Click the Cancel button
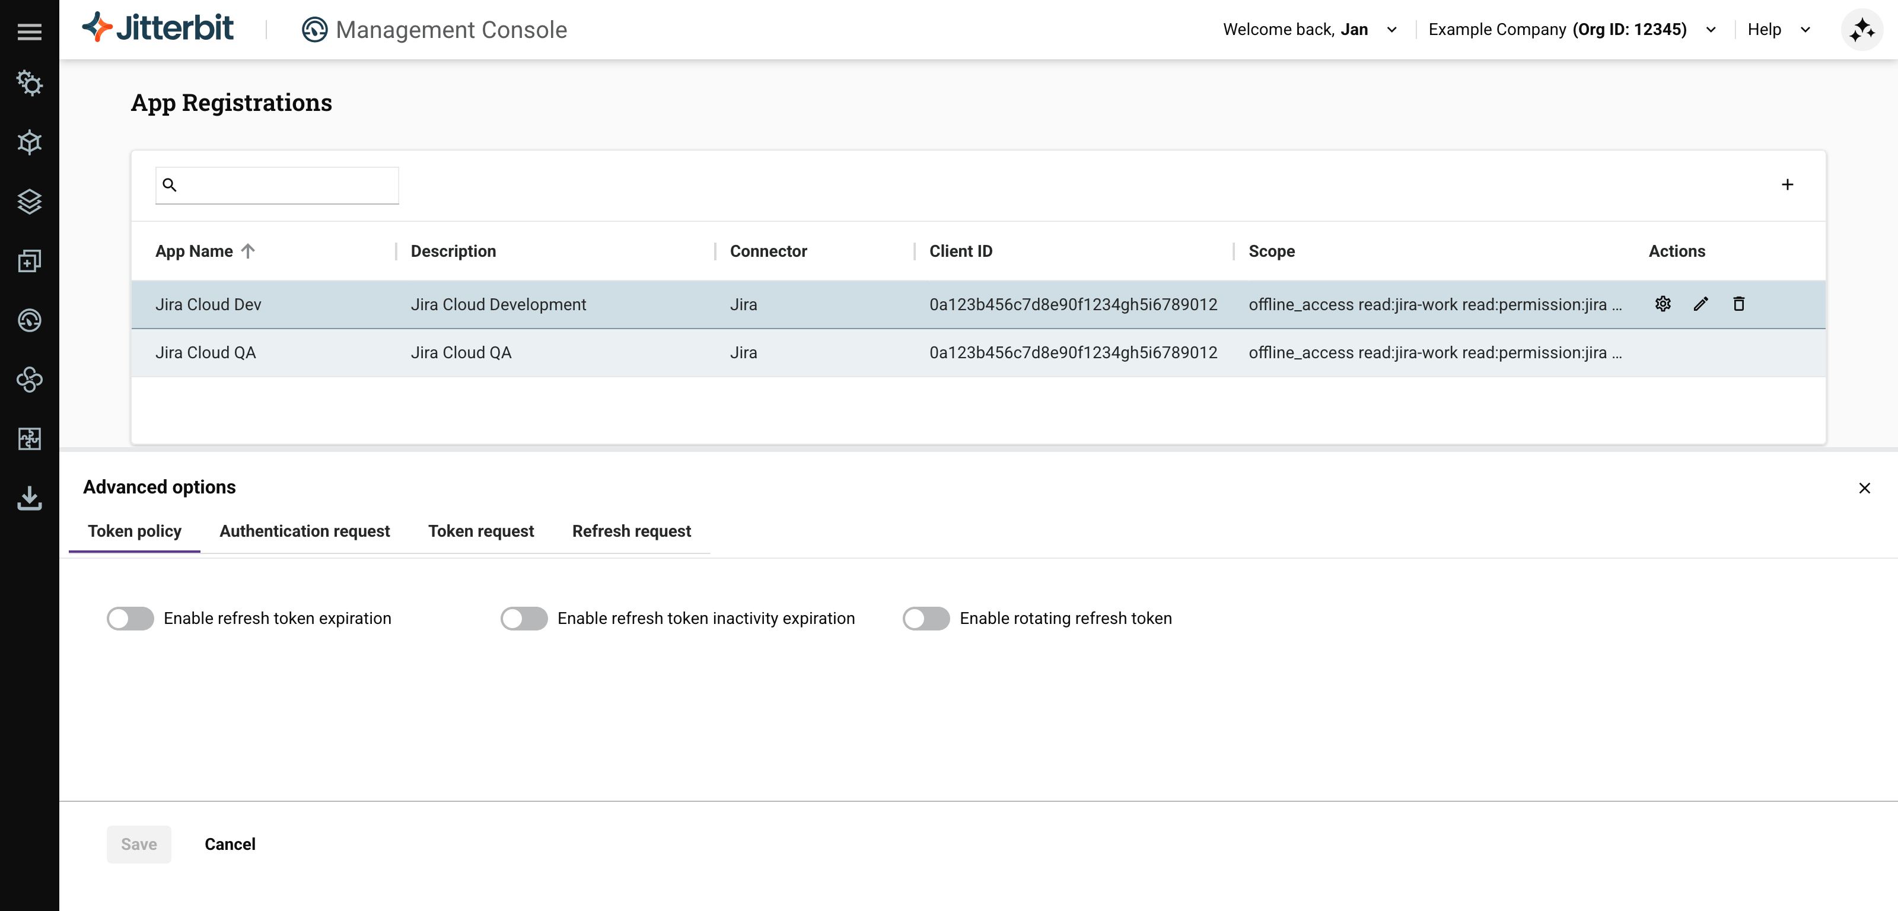The width and height of the screenshot is (1898, 911). [230, 844]
